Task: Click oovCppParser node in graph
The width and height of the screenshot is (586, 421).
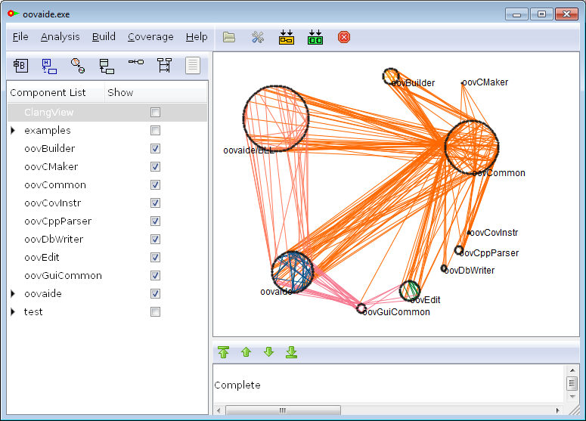Action: pos(458,250)
